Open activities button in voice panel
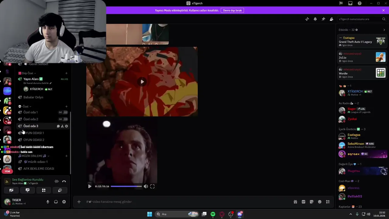The image size is (389, 219). pos(44,190)
